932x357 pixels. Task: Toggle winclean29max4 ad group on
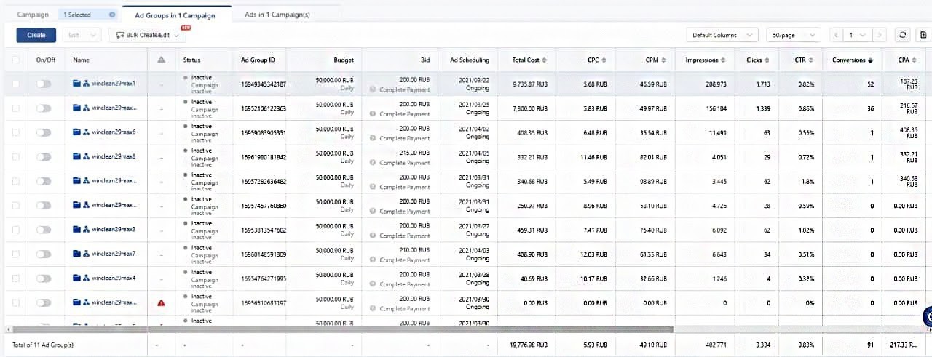point(44,278)
